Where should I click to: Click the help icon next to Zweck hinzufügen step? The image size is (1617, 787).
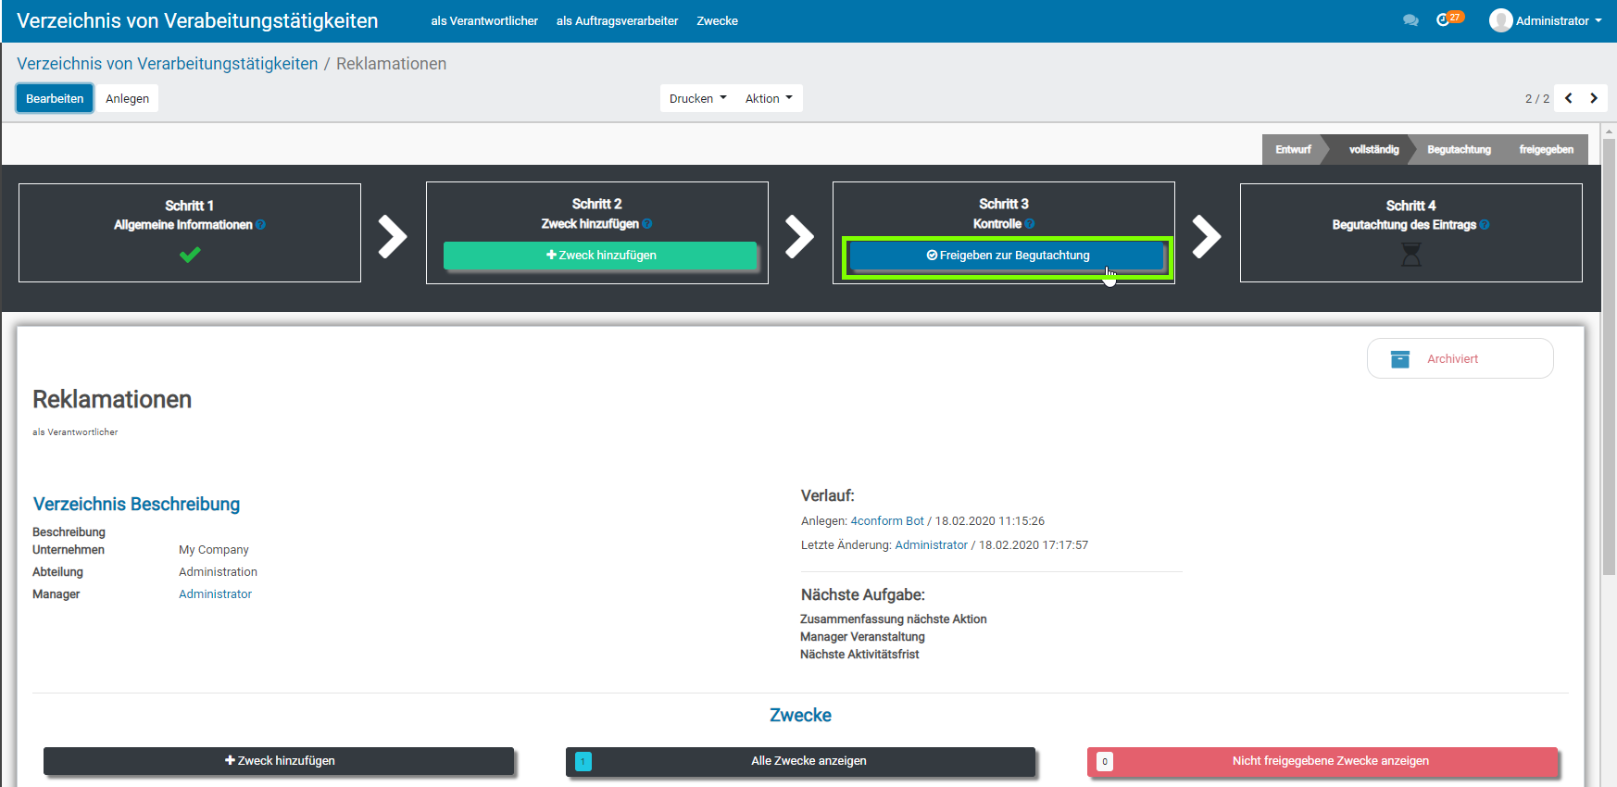tap(647, 224)
